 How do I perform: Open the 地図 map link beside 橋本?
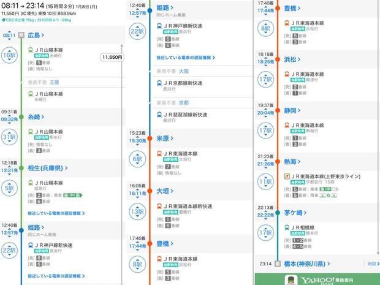coord(373,264)
